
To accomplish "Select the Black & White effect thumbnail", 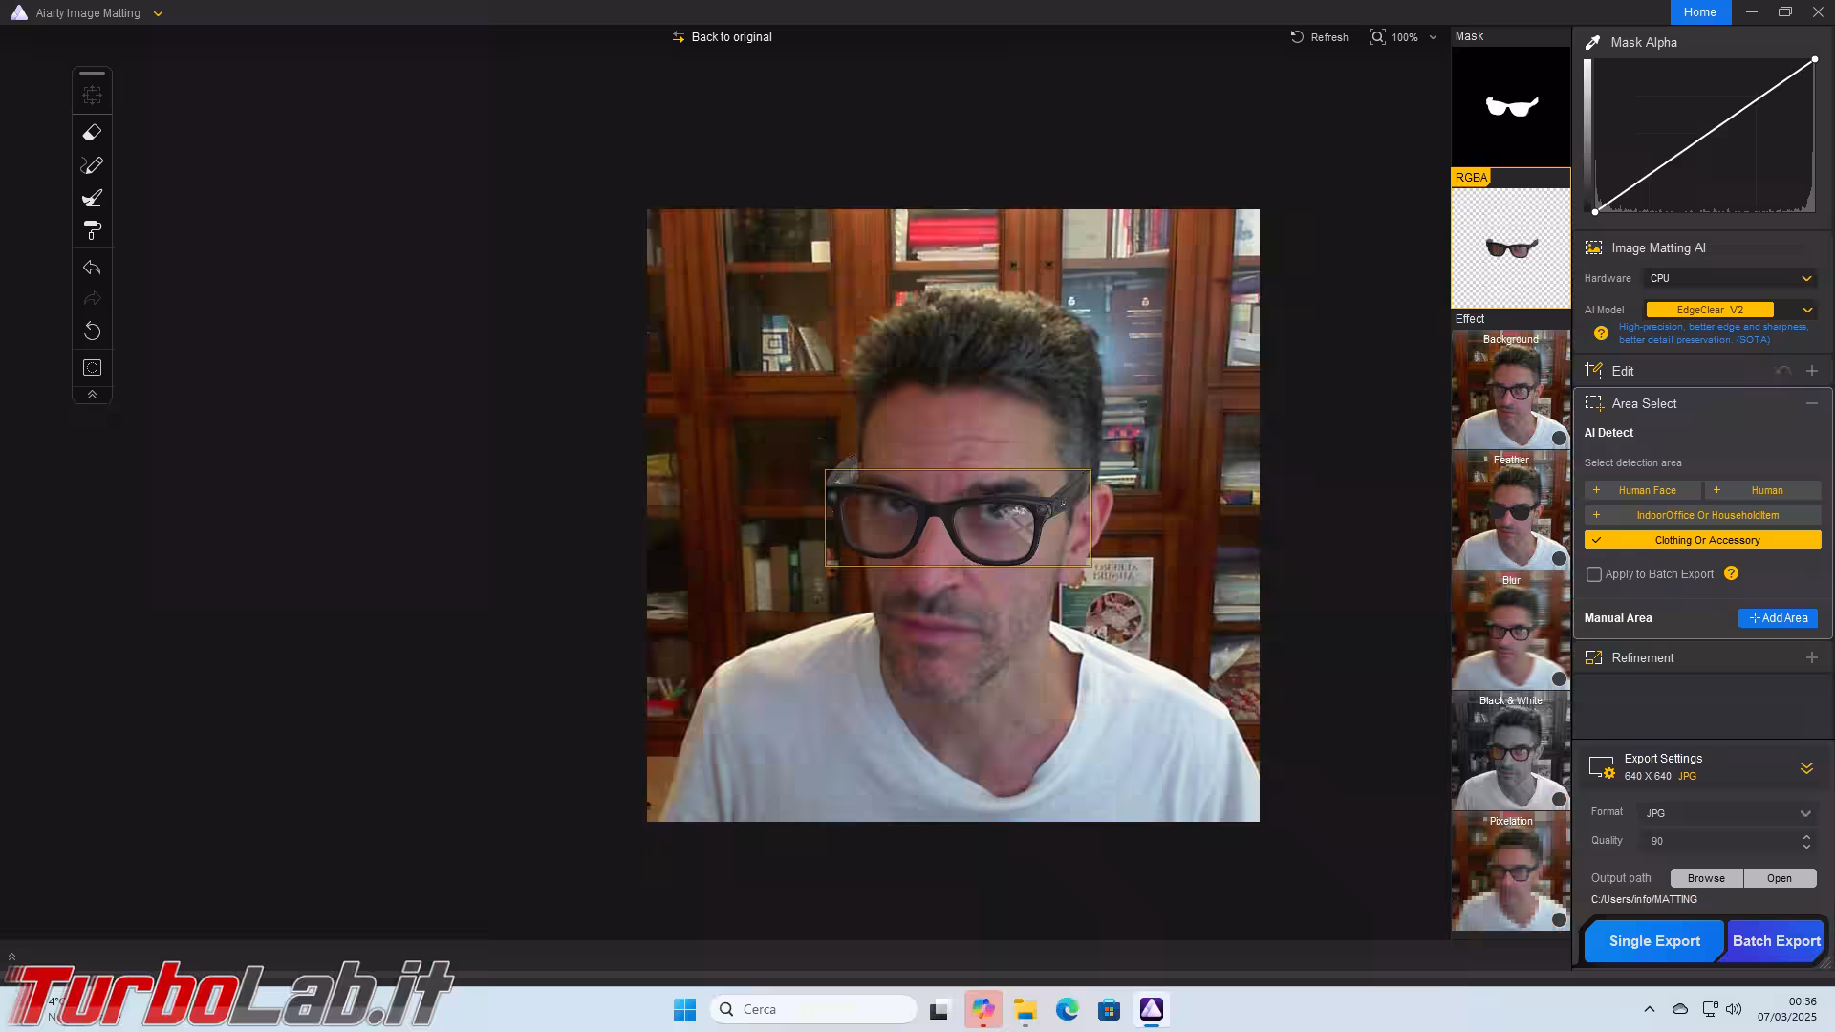I will pos(1510,750).
